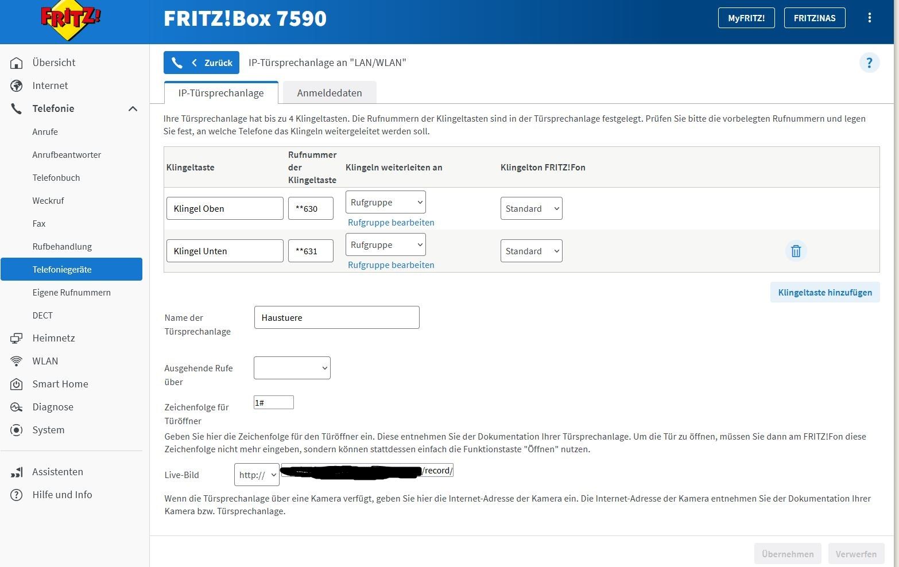Click the Heimnetz devices icon

pos(17,338)
